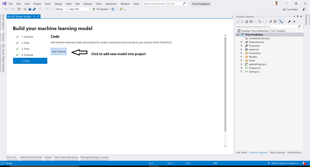Open the Build menu
Screen dimensions: 310x167
click(48, 4)
